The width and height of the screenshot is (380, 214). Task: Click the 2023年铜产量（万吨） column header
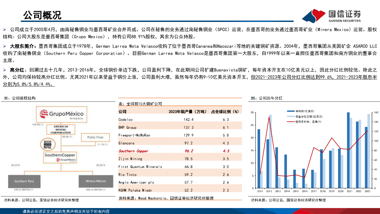pos(187,111)
